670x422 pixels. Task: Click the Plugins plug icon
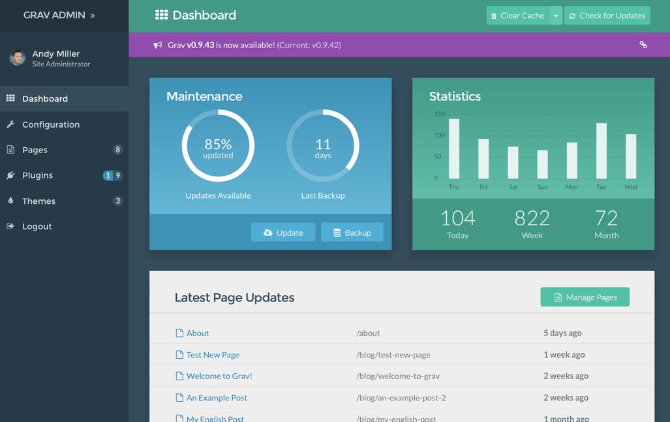coord(9,175)
